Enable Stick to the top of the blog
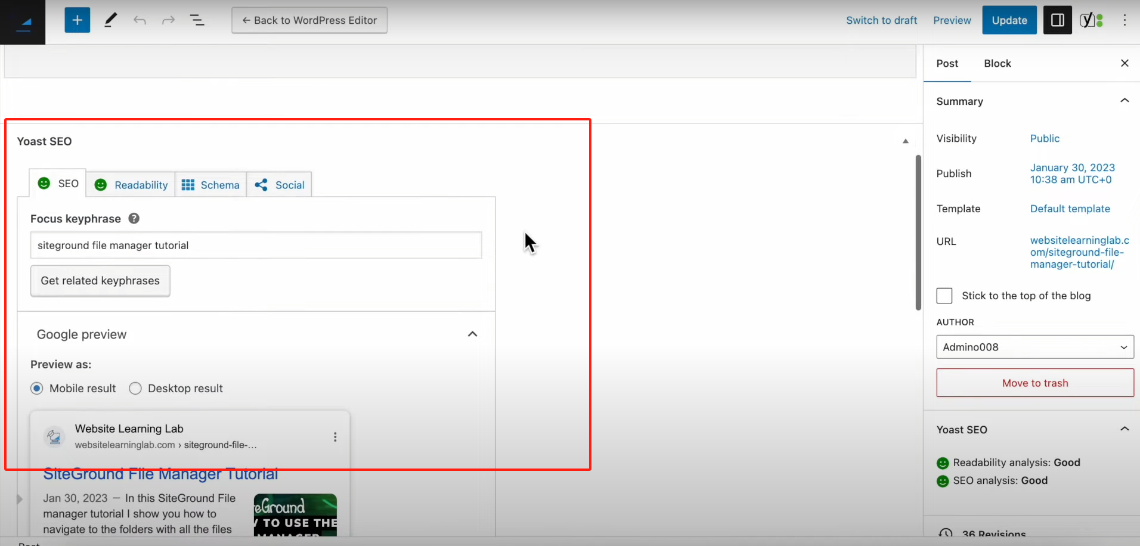This screenshot has width=1140, height=546. pos(944,296)
